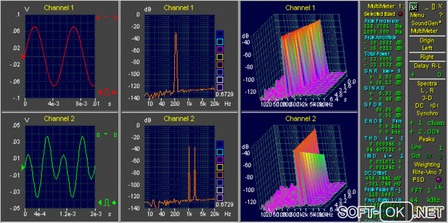The image size is (448, 223).
Task: Change the Oct 1/3 peaks setting
Action: 427,156
